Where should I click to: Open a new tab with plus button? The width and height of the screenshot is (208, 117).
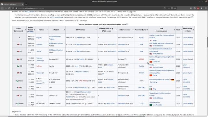click(x=26, y=4)
